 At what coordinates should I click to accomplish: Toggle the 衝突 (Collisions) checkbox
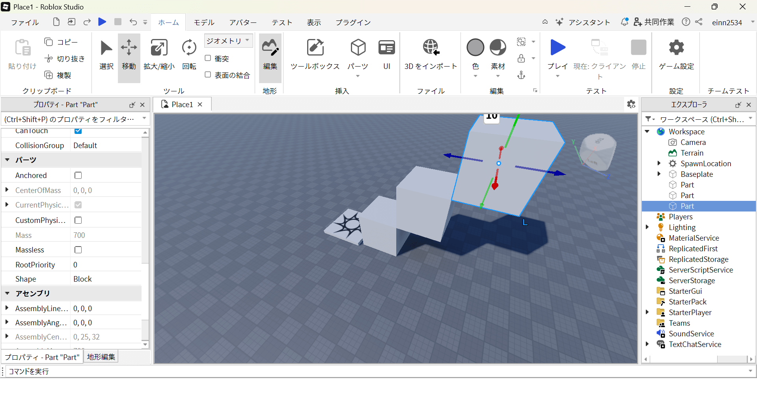pyautogui.click(x=208, y=58)
